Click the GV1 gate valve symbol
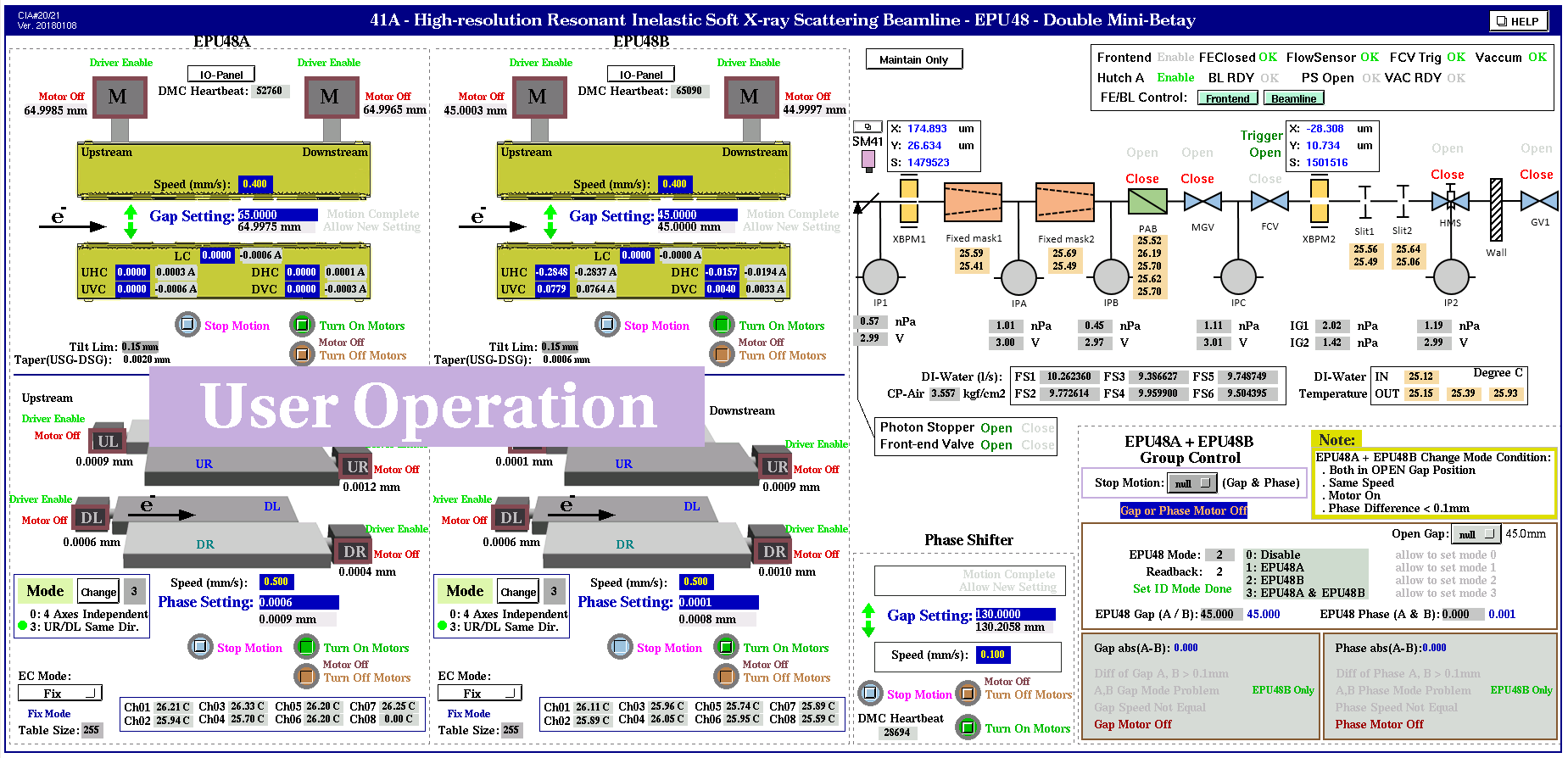1568x758 pixels. pos(1539,202)
